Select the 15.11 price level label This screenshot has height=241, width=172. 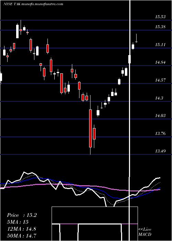click(160, 45)
